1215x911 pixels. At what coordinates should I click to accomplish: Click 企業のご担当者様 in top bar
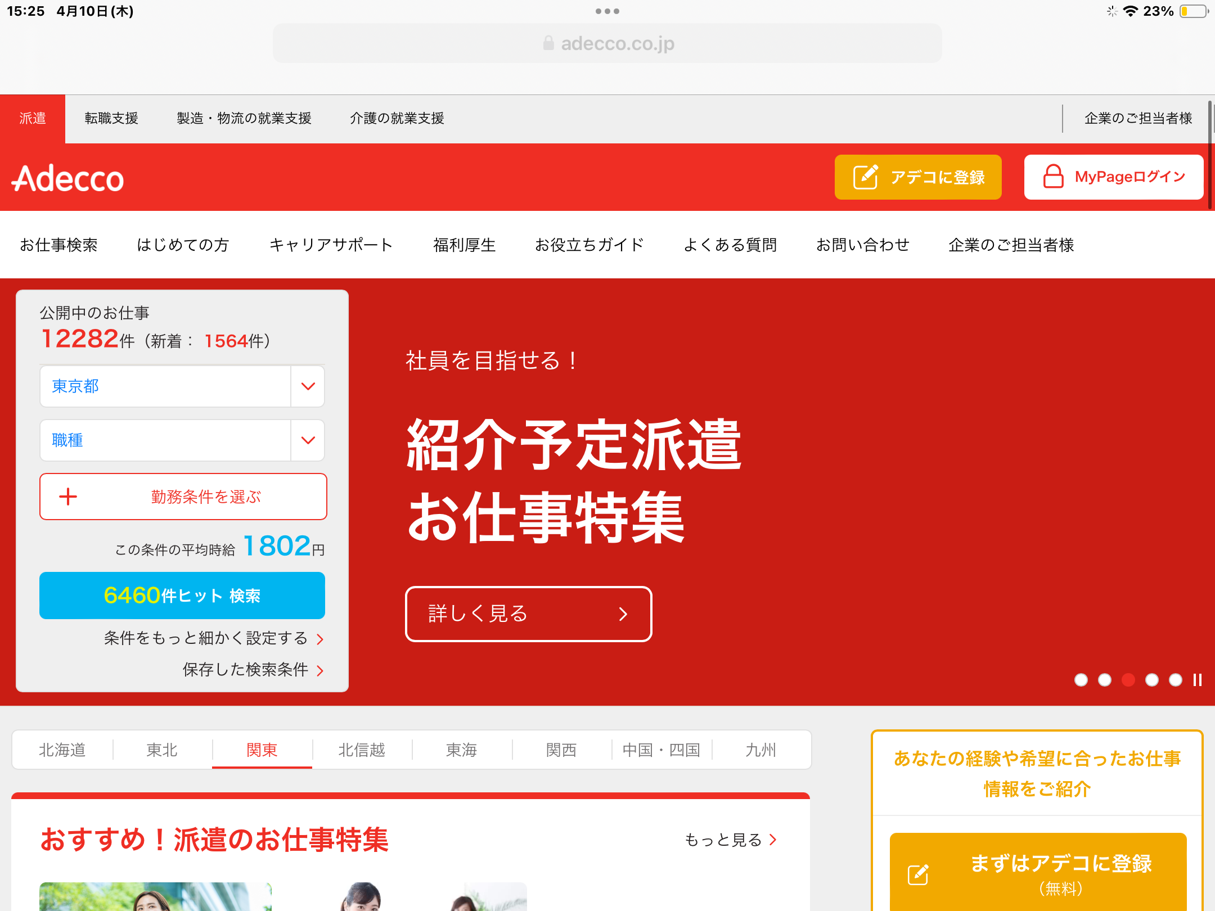pyautogui.click(x=1138, y=119)
